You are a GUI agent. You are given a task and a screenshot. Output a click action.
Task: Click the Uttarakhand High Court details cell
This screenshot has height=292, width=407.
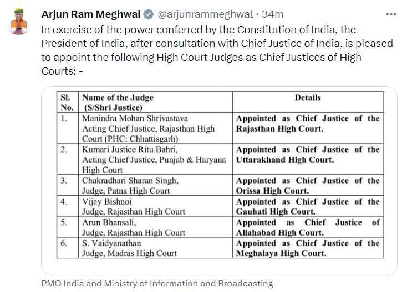(x=308, y=154)
